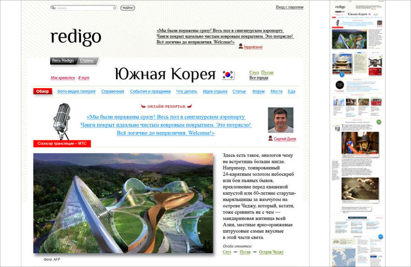Click inside the search input field
The image size is (411, 267).
pyautogui.click(x=84, y=8)
